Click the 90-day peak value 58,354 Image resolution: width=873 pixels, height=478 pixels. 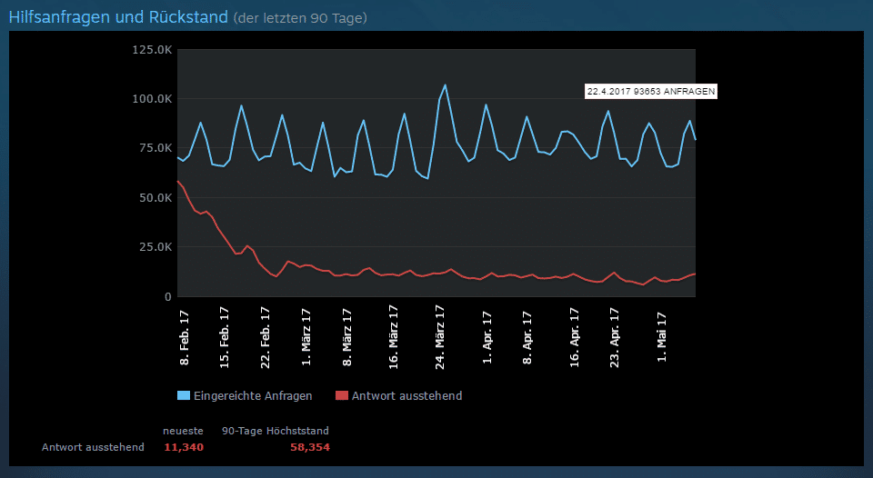[310, 447]
